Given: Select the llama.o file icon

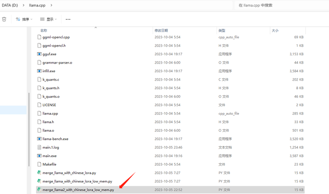Looking at the screenshot, I should [x=39, y=130].
